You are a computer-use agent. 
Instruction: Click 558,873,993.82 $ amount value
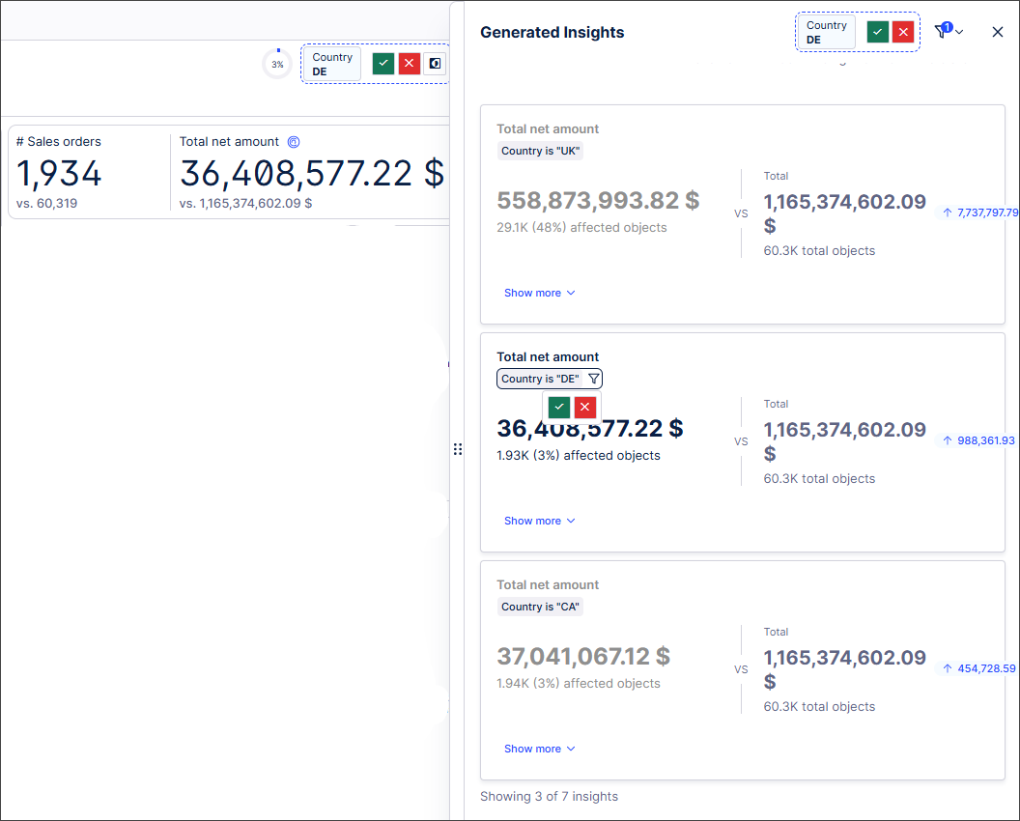click(x=598, y=200)
